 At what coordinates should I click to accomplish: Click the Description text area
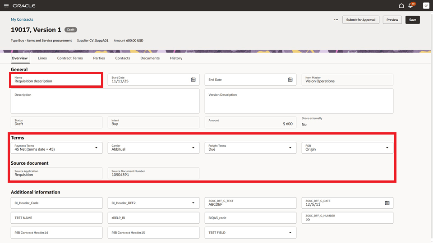105,101
